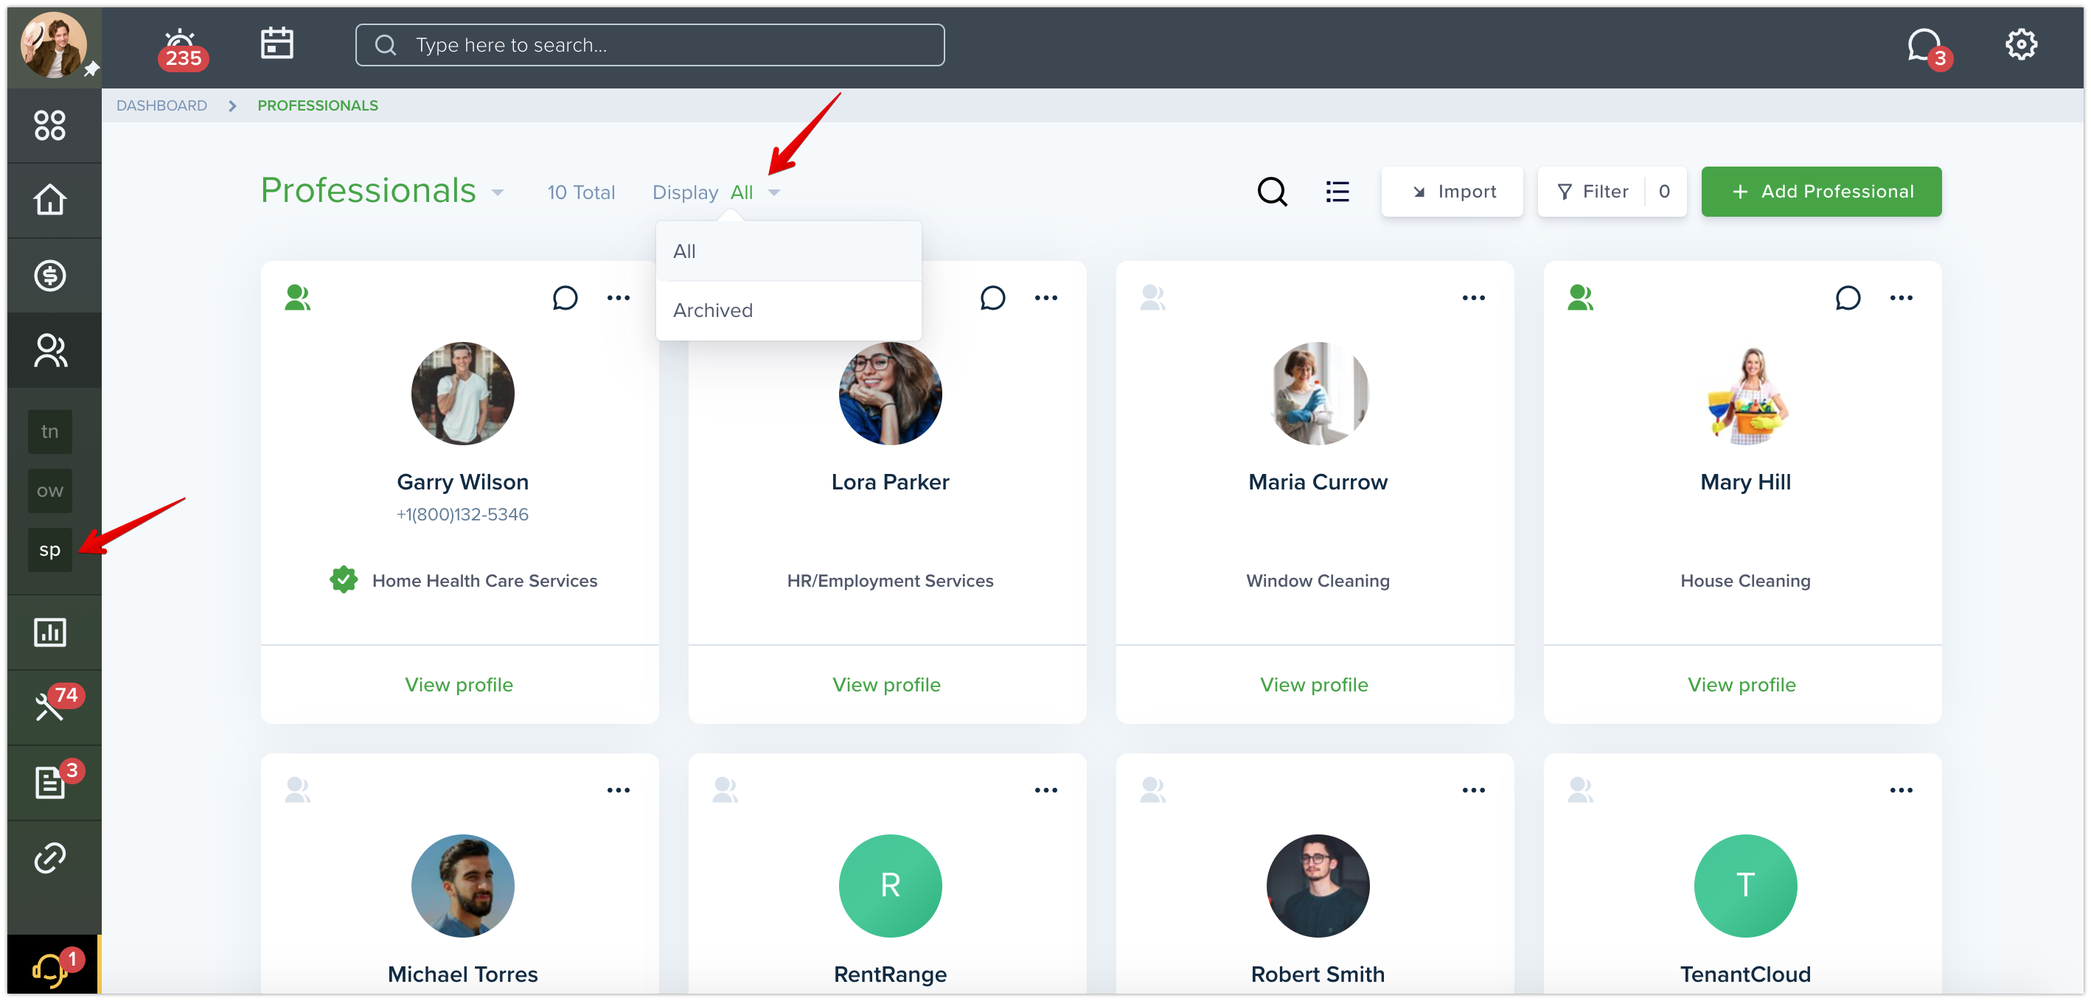Image resolution: width=2091 pixels, height=1001 pixels.
Task: Open the settings gear icon
Action: coord(2020,45)
